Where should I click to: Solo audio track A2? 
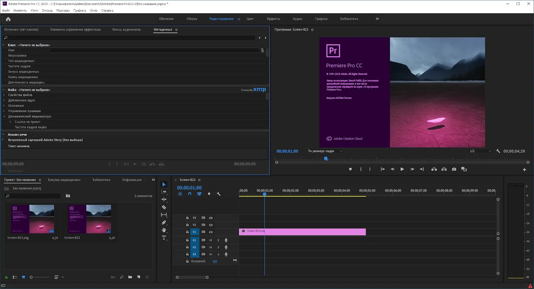218,247
